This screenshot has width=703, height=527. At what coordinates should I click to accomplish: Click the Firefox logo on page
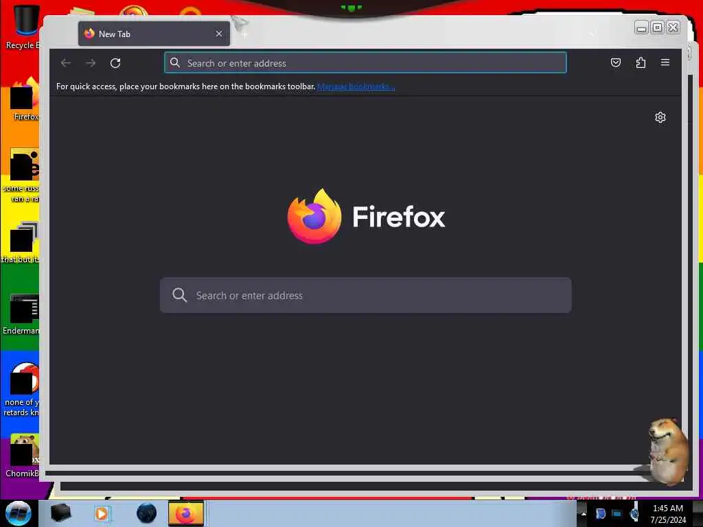coord(314,216)
